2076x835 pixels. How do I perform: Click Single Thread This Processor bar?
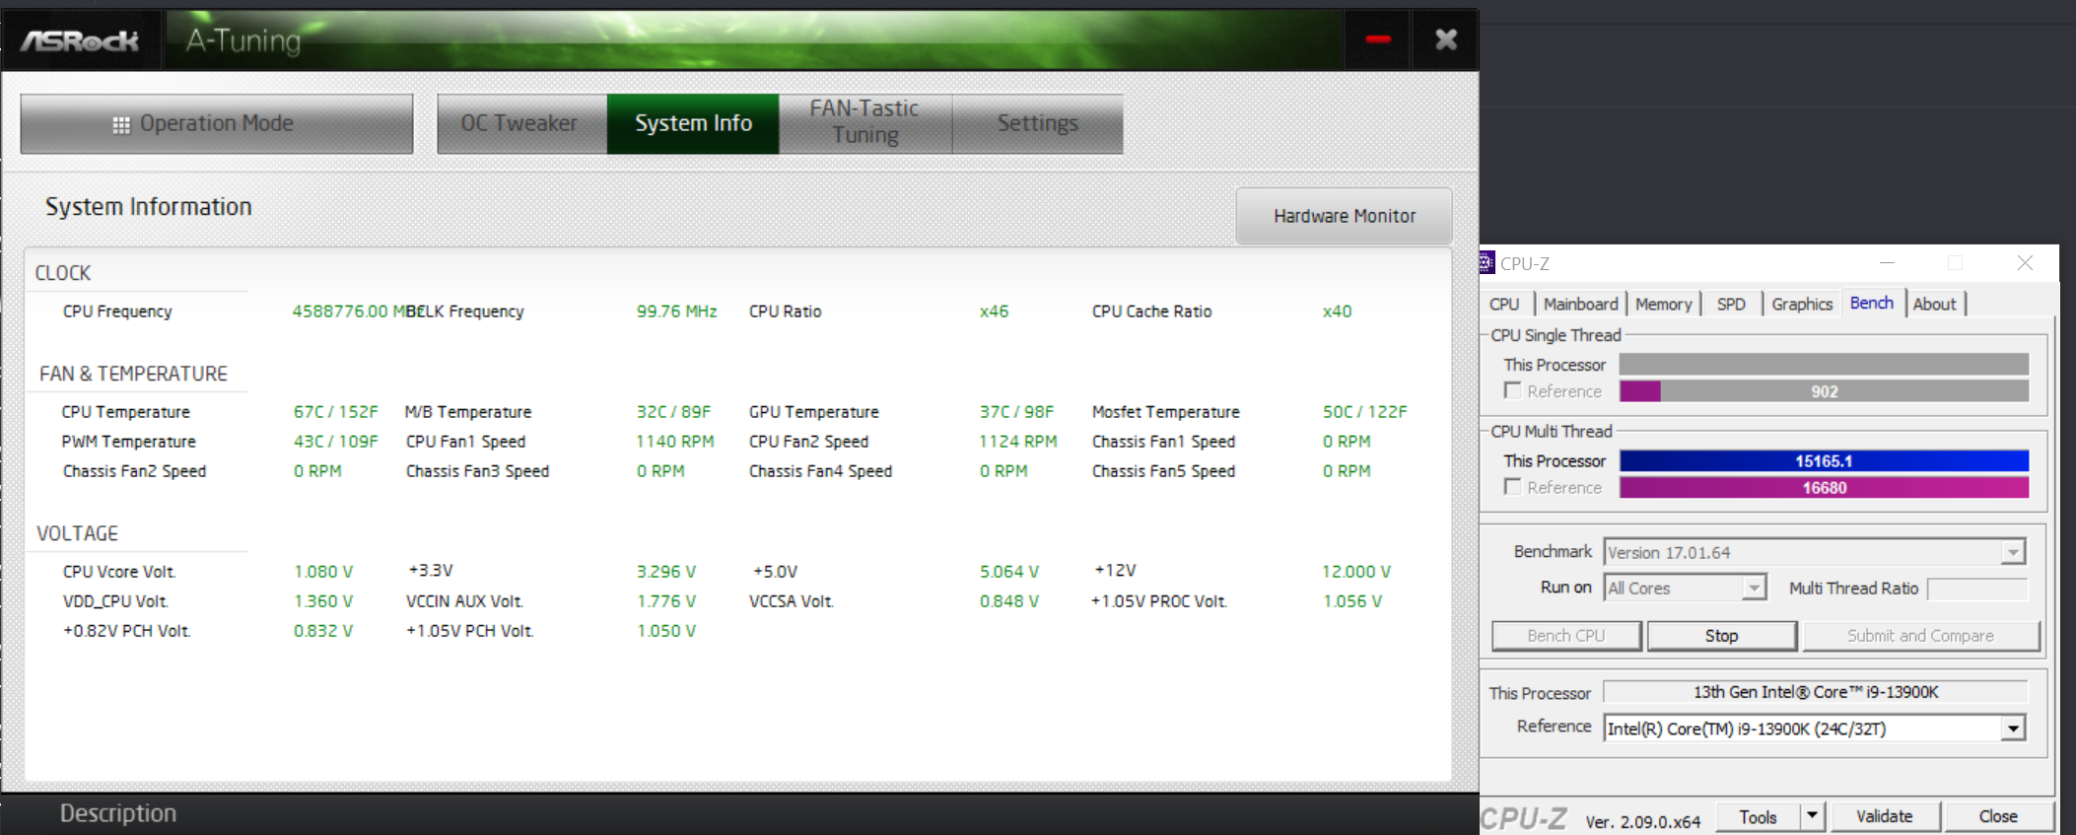[x=1824, y=365]
